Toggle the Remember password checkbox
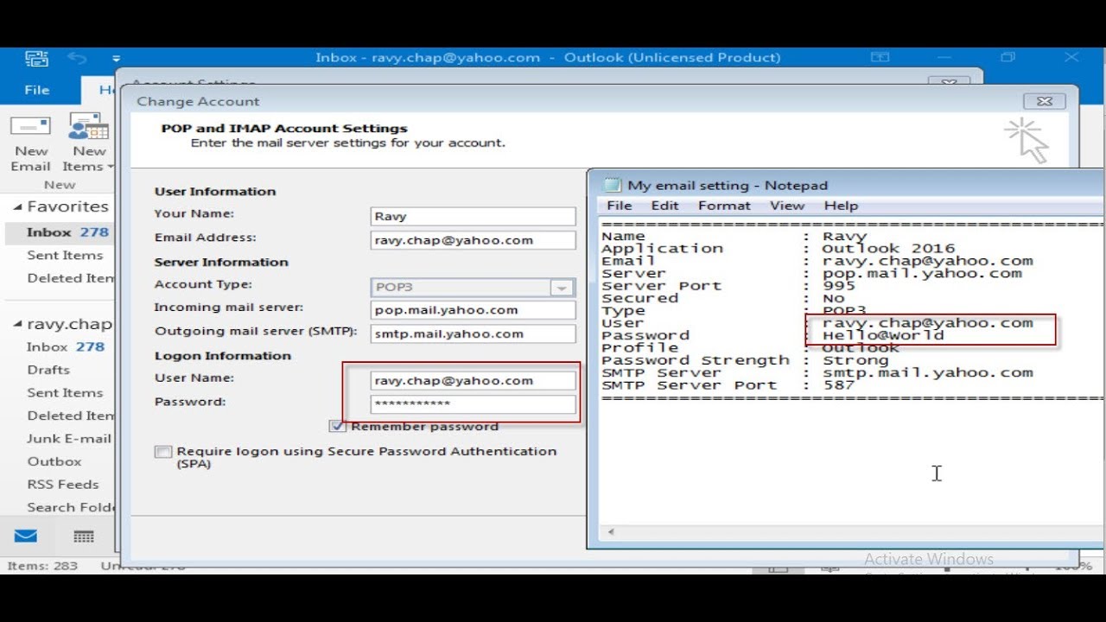The height and width of the screenshot is (622, 1106). (x=337, y=426)
